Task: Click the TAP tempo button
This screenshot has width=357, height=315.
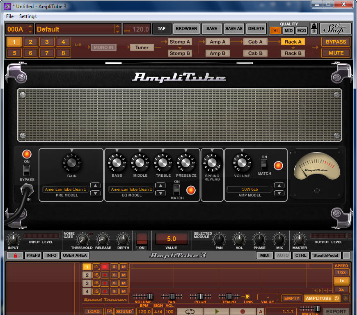Action: [161, 29]
